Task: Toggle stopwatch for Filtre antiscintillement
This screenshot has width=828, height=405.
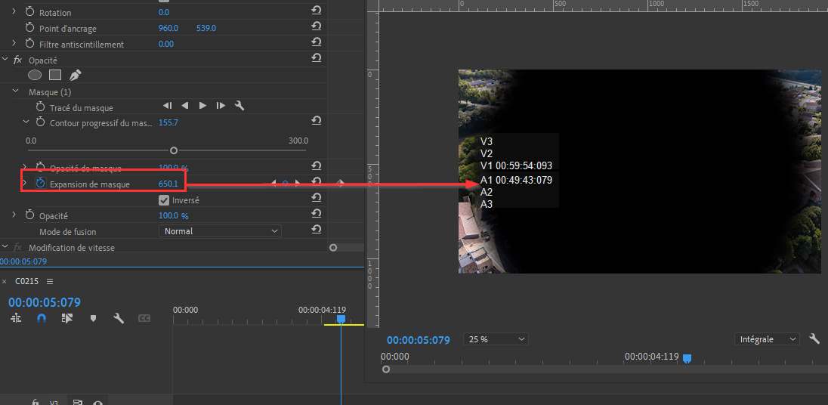Action: tap(29, 44)
